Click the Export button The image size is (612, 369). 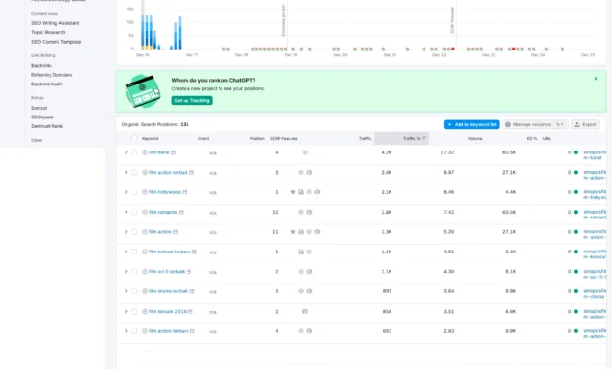coord(586,125)
